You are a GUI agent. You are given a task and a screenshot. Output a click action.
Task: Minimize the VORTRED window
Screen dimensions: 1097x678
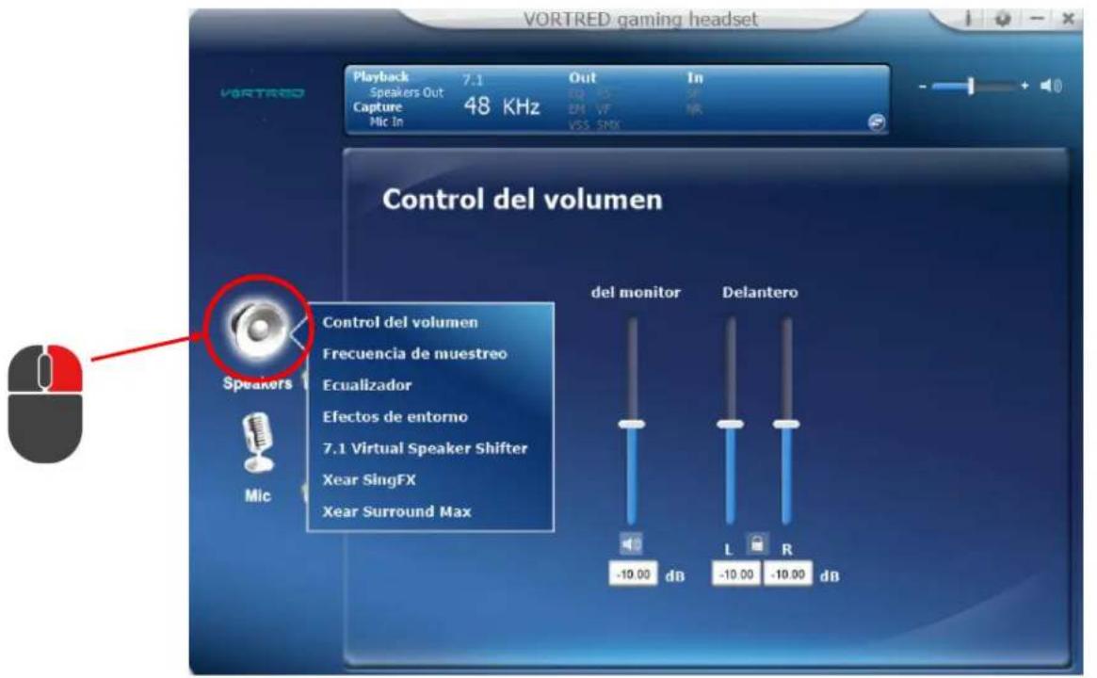point(1038,18)
